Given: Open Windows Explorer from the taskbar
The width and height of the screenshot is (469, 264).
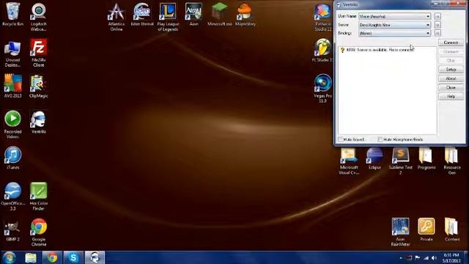Looking at the screenshot, I should click(x=31, y=257).
